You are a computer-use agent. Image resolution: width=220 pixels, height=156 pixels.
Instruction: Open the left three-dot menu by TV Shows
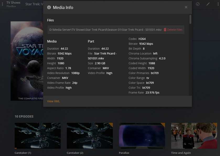point(2,4)
